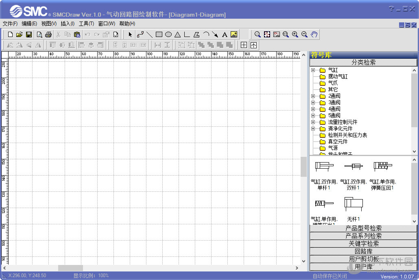Viewport: 419px width, 280px height.
Task: Activate the Zoom In magnifier tool
Action: click(295, 34)
